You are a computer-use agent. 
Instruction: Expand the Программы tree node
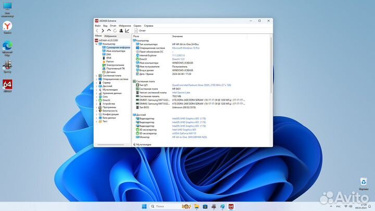(x=96, y=107)
